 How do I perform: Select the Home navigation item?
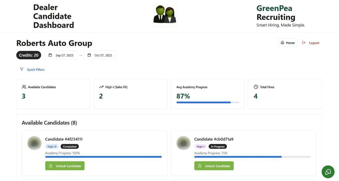tap(288, 43)
